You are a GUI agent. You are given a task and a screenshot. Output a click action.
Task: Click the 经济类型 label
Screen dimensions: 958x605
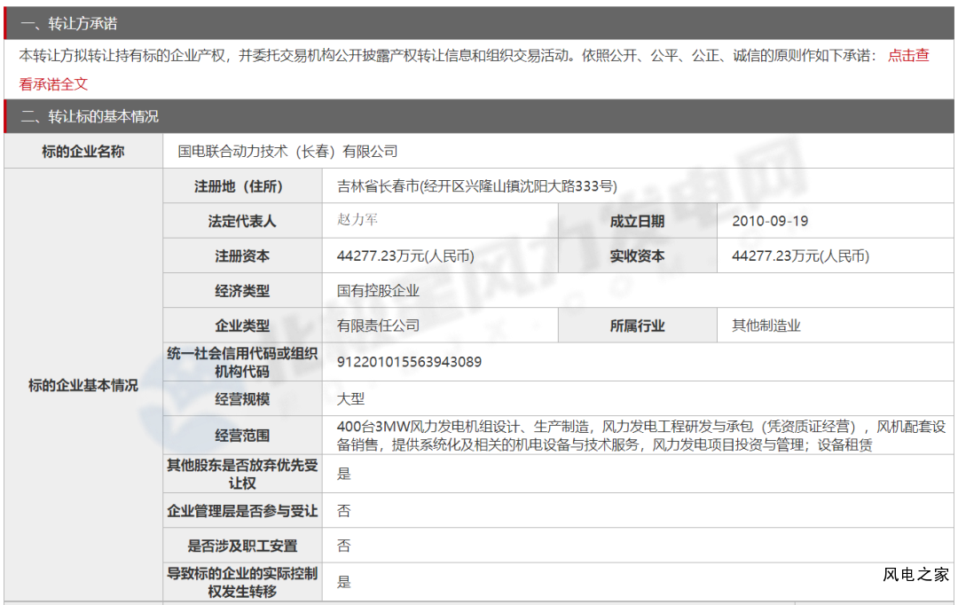click(x=242, y=291)
